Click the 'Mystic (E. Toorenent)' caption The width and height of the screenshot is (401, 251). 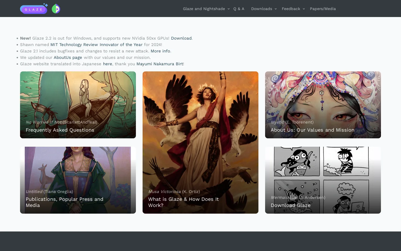[x=292, y=122]
